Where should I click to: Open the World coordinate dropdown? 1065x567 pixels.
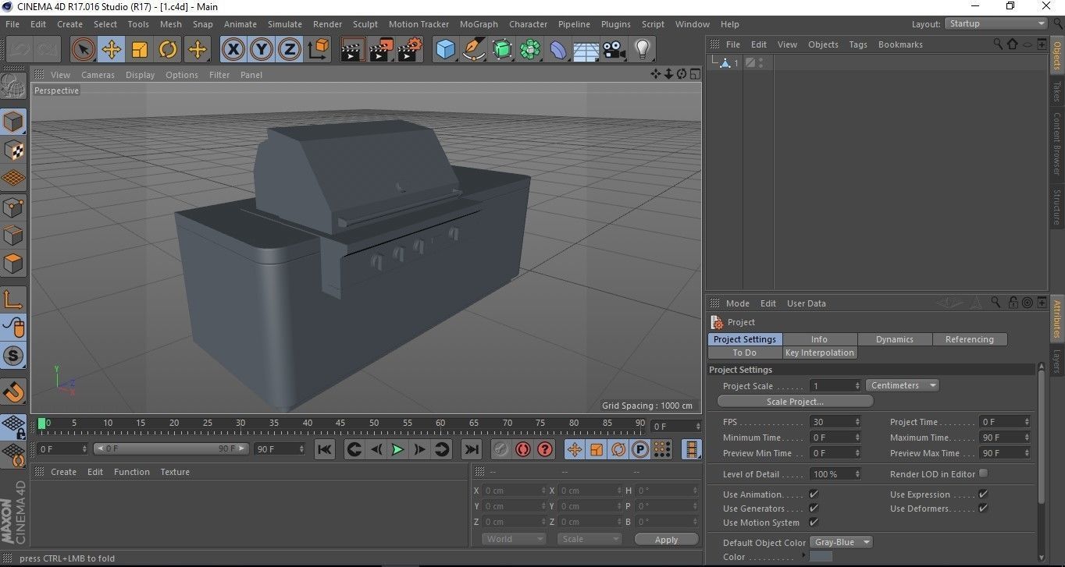point(513,539)
